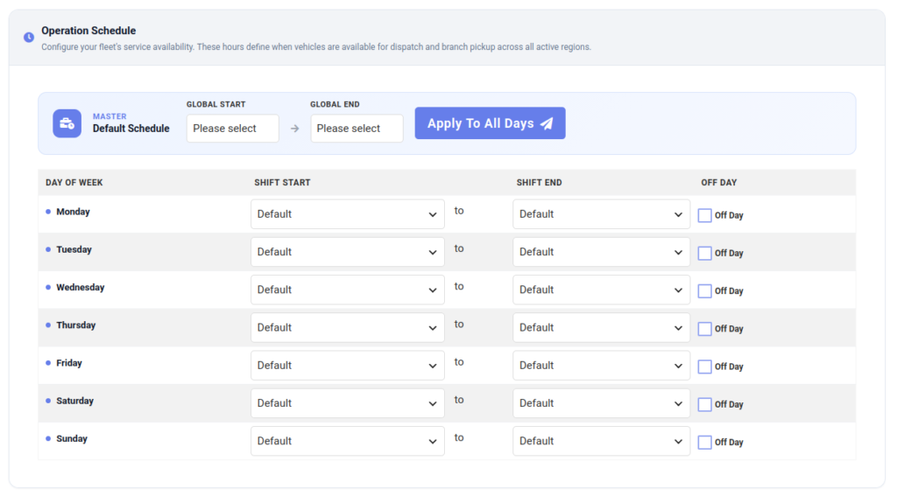Open the Global Start time selector

[x=233, y=129]
